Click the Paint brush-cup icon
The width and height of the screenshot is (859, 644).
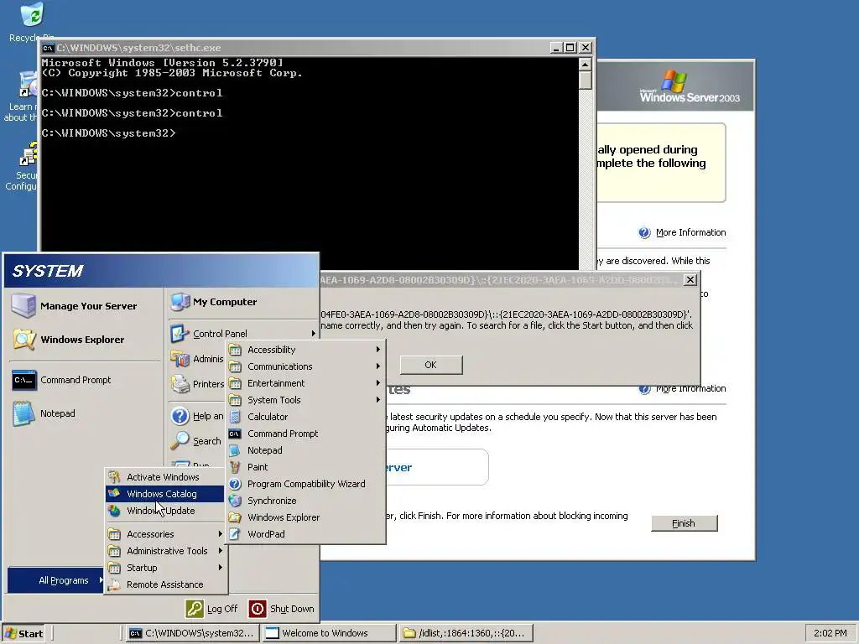click(235, 467)
